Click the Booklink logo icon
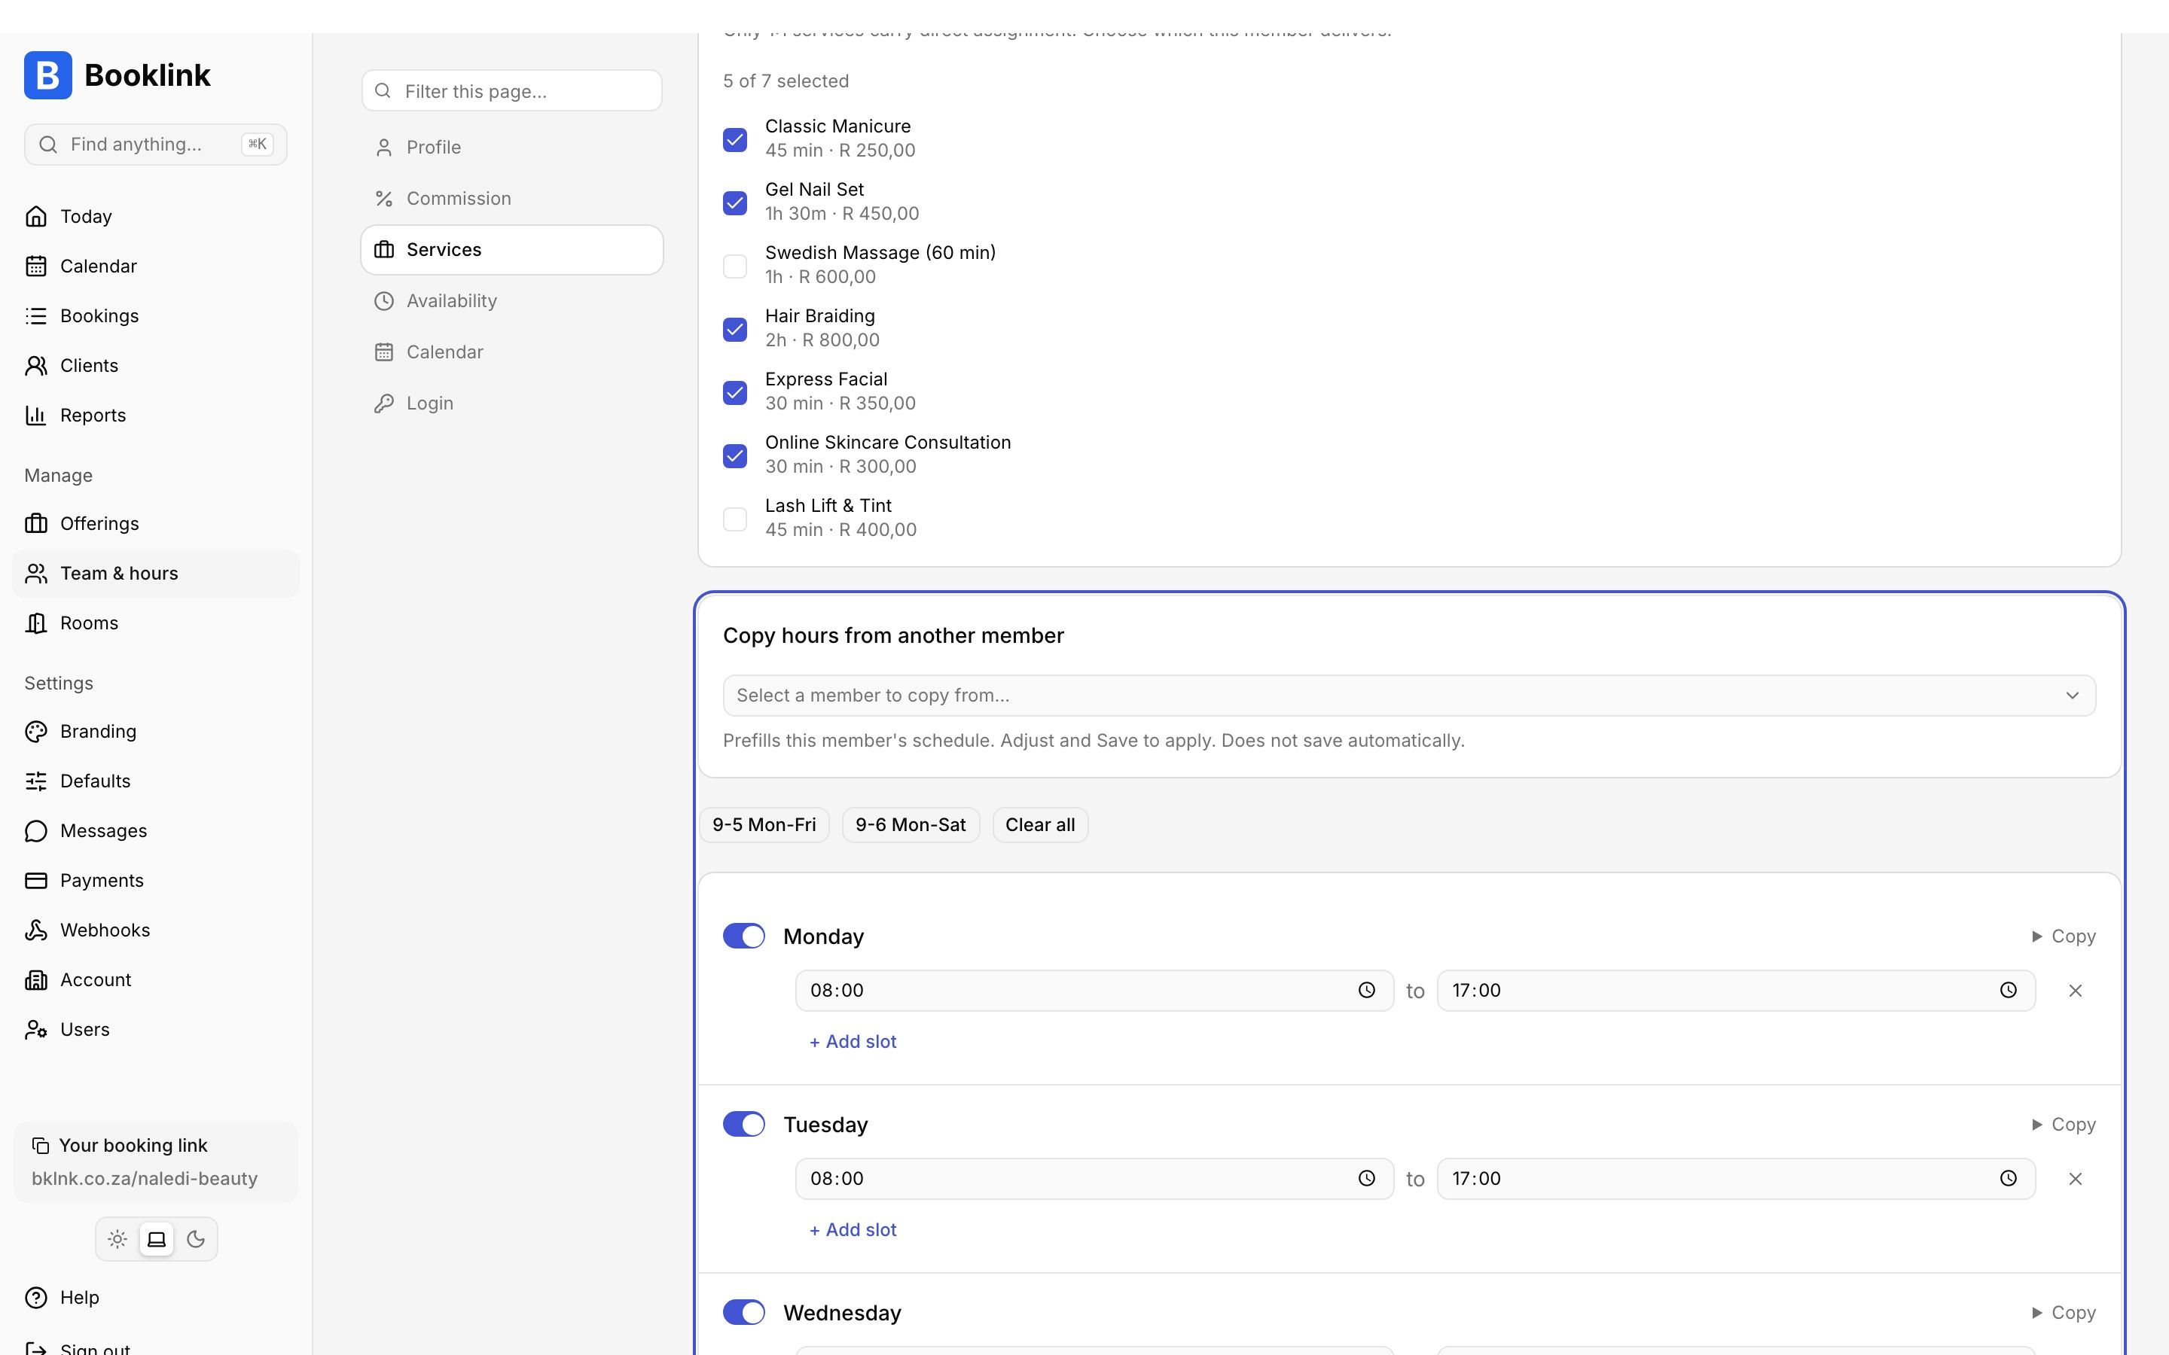The image size is (2169, 1355). pos(47,75)
